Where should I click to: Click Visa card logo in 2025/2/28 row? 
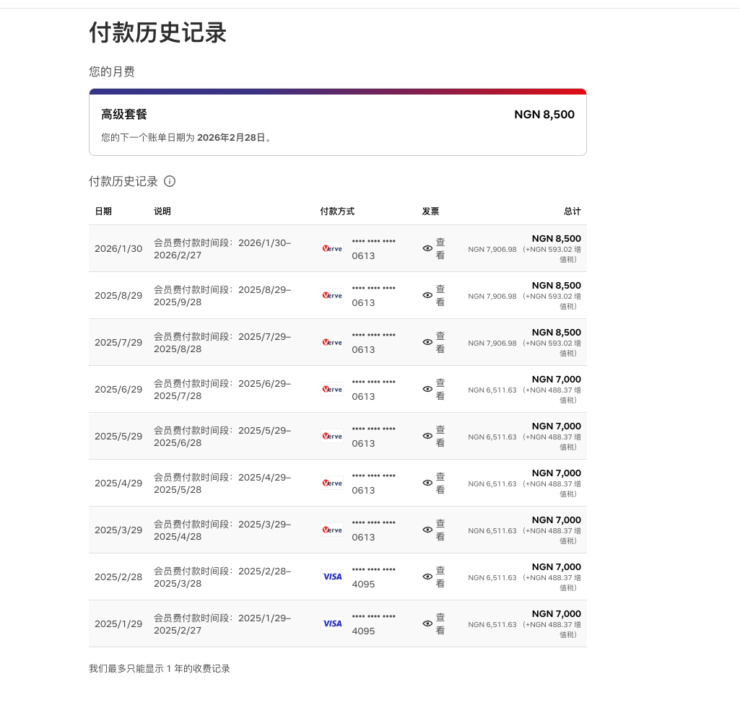click(x=332, y=577)
